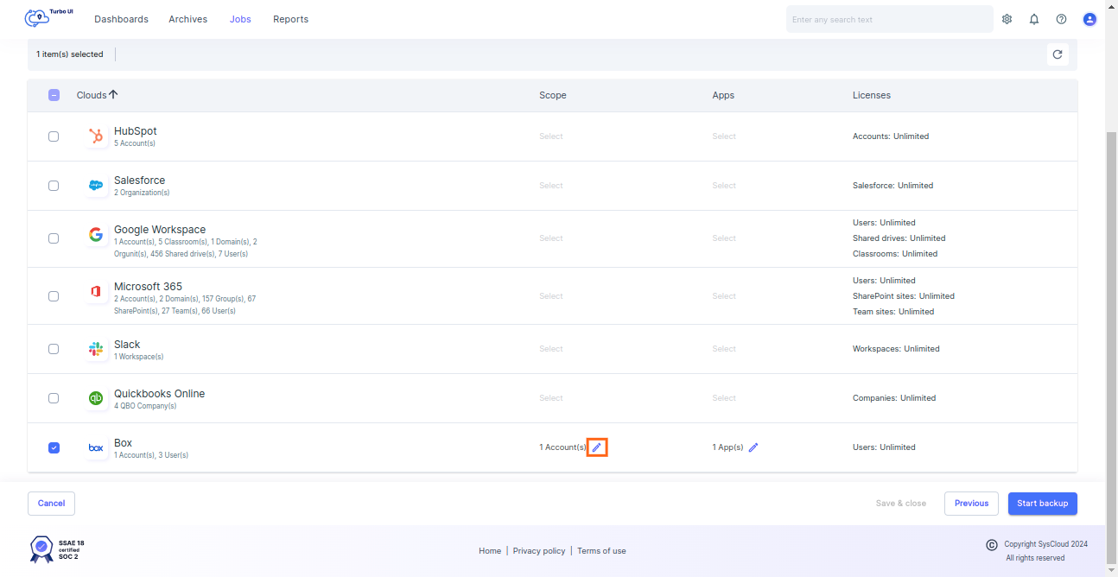Toggle the Clouds column sort arrow
This screenshot has height=577, width=1118.
tap(114, 94)
